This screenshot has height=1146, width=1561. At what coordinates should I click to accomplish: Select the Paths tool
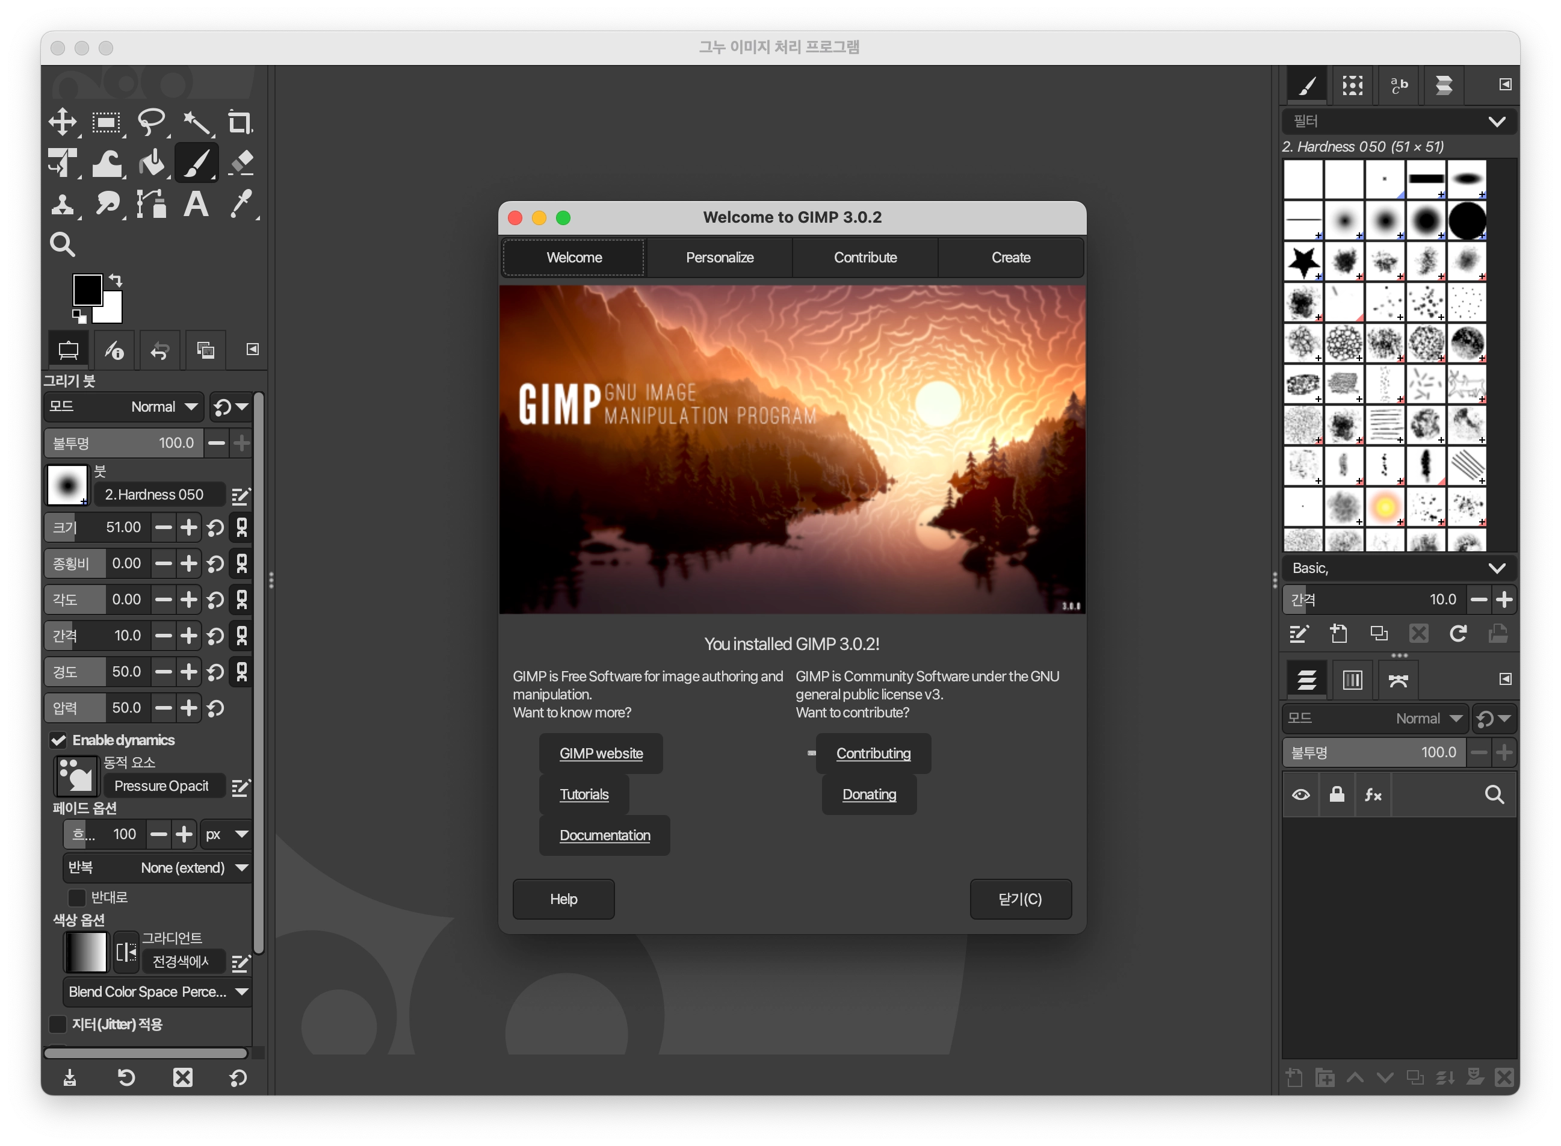click(x=151, y=205)
